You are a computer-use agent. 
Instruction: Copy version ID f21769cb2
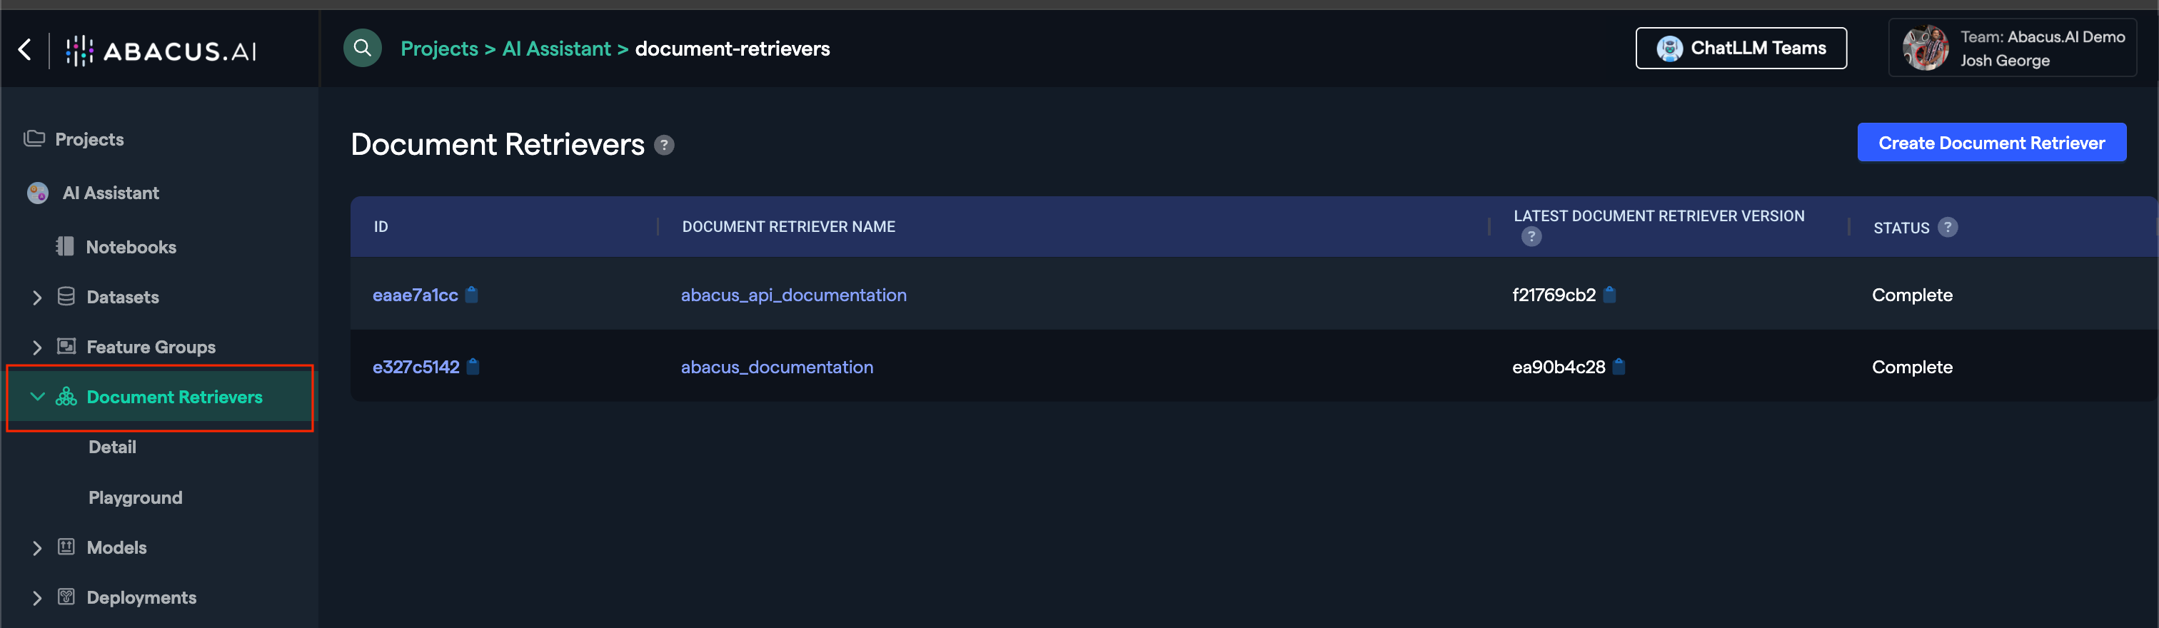1609,295
